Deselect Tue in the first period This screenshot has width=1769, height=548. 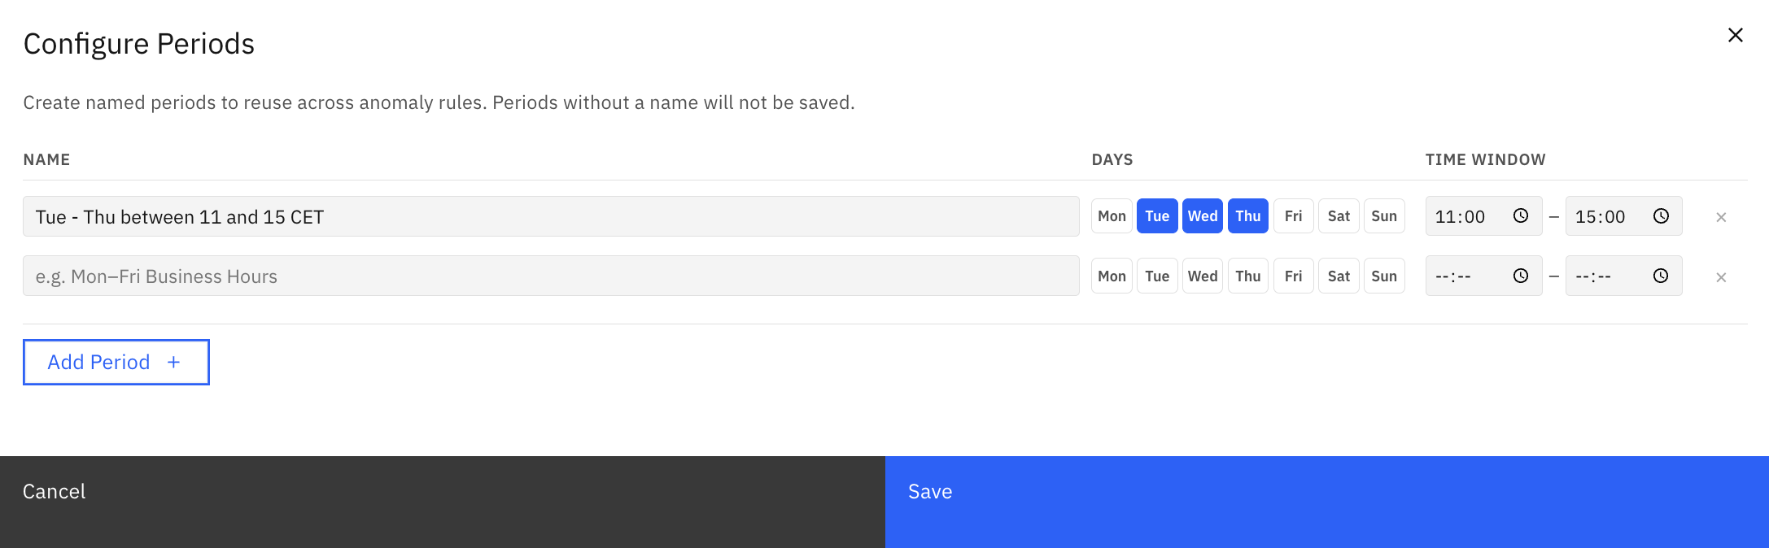tap(1157, 216)
